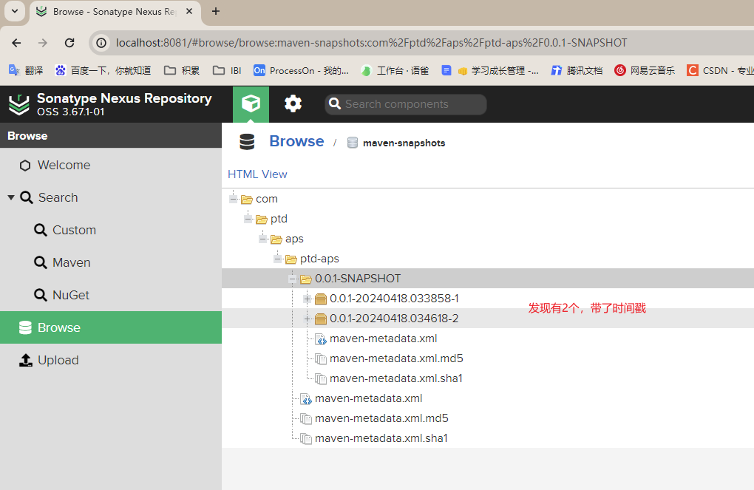Screen dimensions: 754x490
Task: Click the search magnifier icon in header
Action: point(335,104)
